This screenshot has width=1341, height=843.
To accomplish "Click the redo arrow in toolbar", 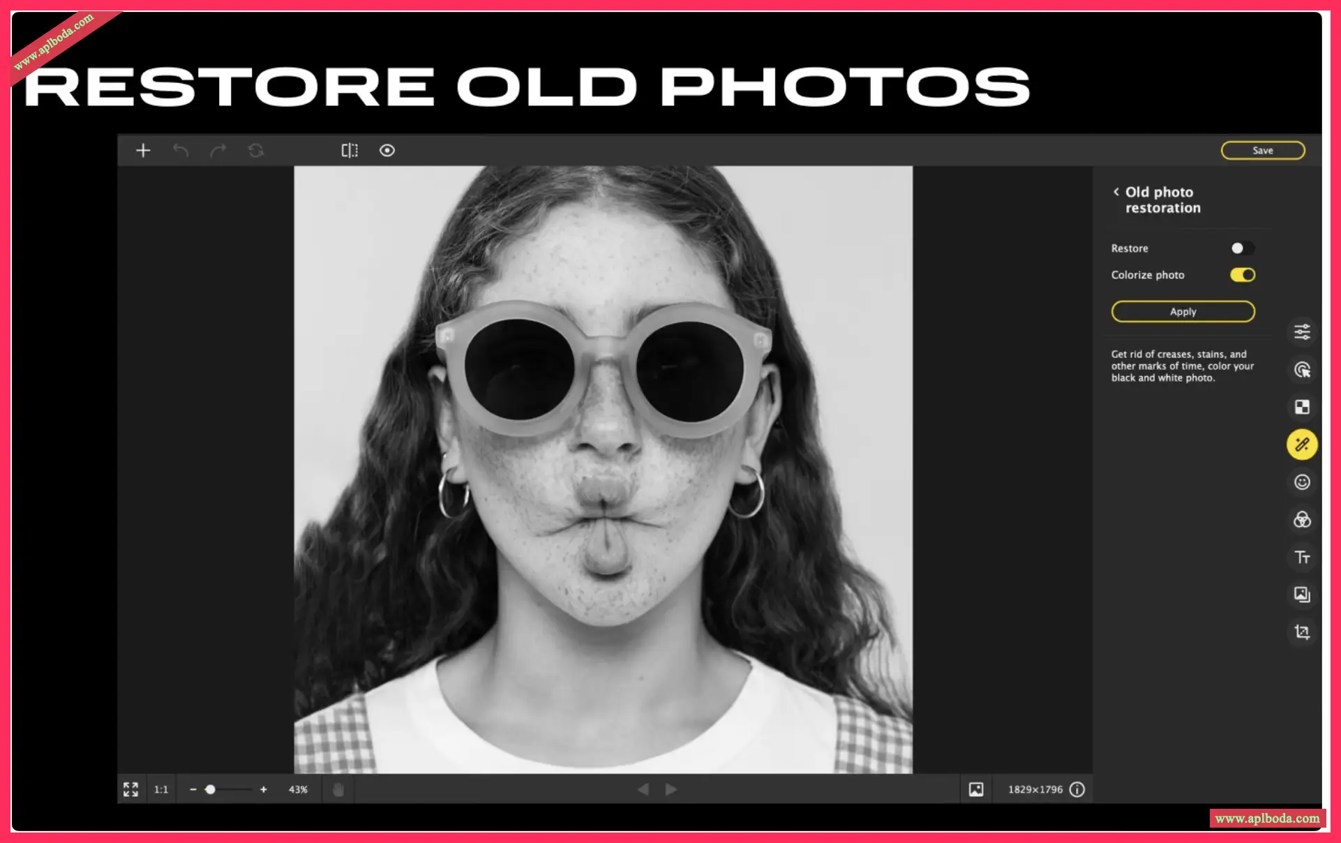I will pyautogui.click(x=218, y=150).
